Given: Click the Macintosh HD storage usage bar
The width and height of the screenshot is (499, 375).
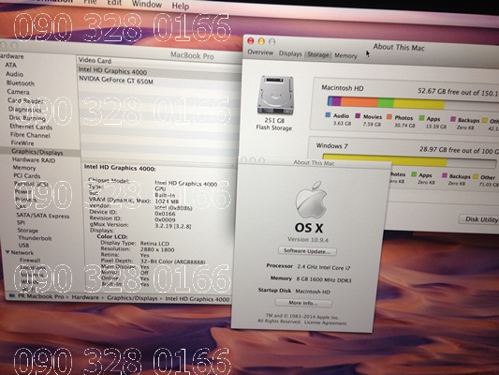Looking at the screenshot, I should [413, 102].
